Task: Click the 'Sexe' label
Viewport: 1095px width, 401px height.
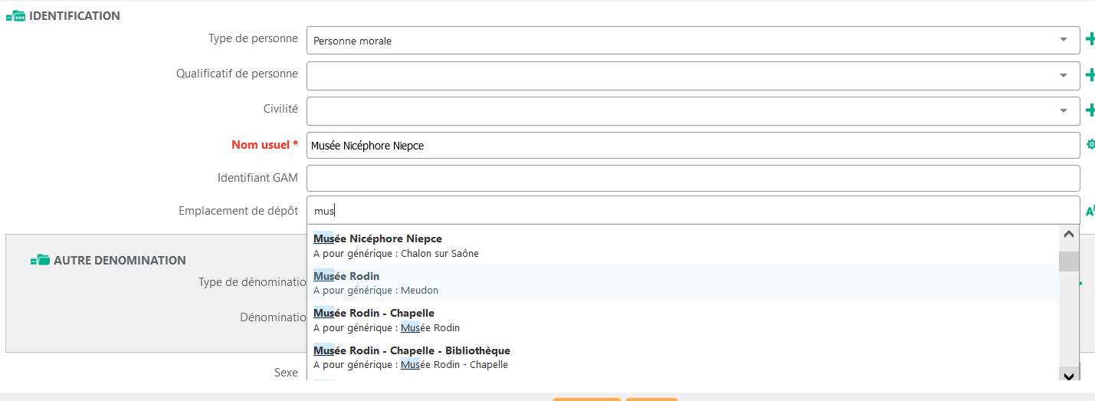Action: [x=286, y=372]
